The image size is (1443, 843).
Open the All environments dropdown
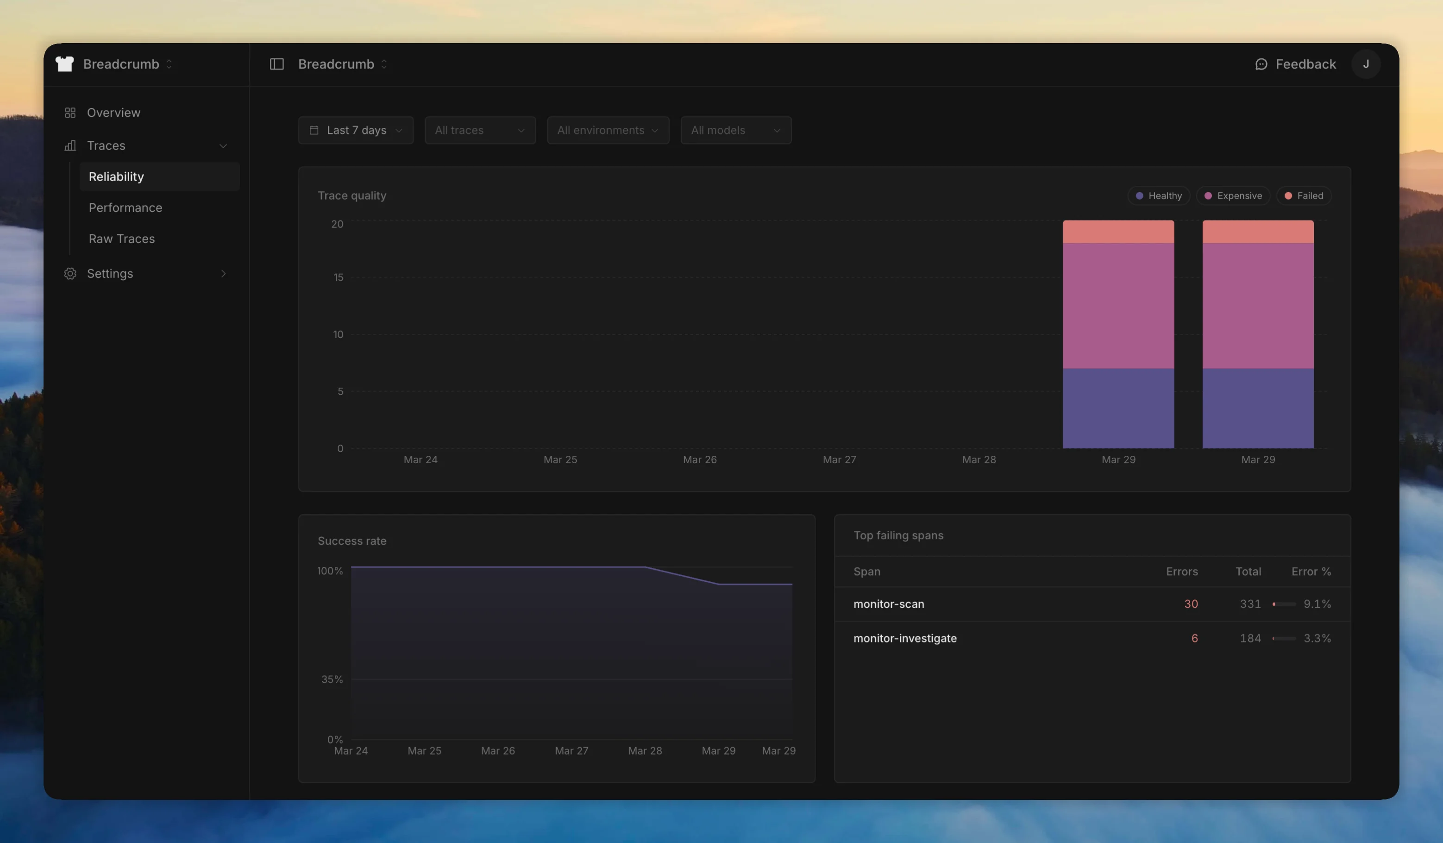(x=608, y=131)
